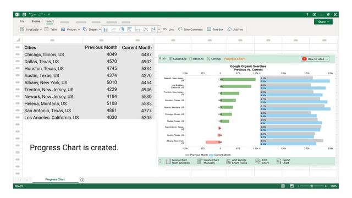Select the Albany, New York, US cell

(53, 82)
